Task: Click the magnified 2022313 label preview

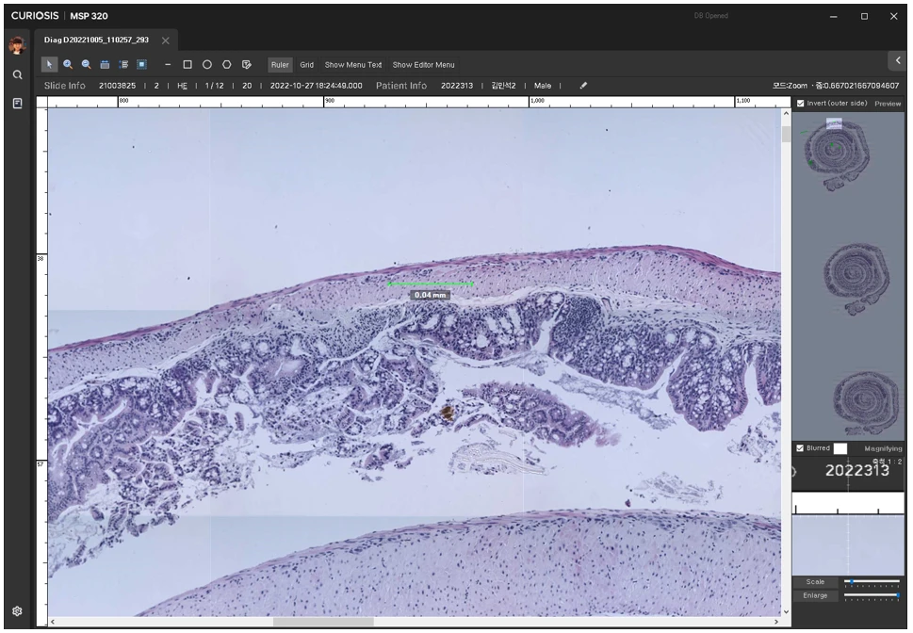Action: (857, 471)
